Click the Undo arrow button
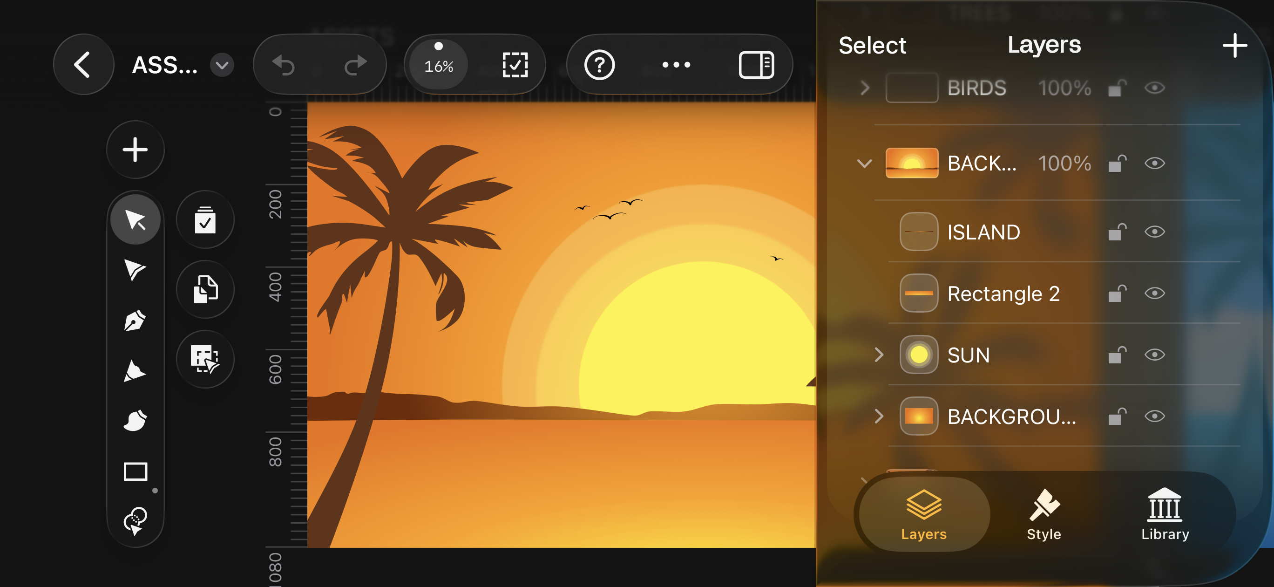The height and width of the screenshot is (587, 1274). pyautogui.click(x=285, y=65)
